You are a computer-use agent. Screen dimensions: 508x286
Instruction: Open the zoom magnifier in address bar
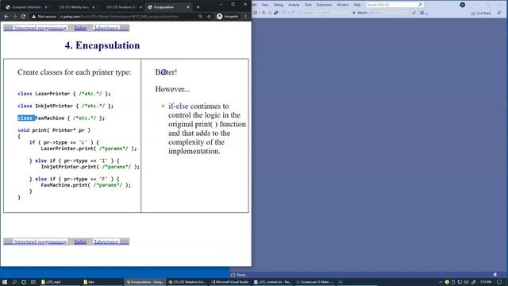point(201,16)
